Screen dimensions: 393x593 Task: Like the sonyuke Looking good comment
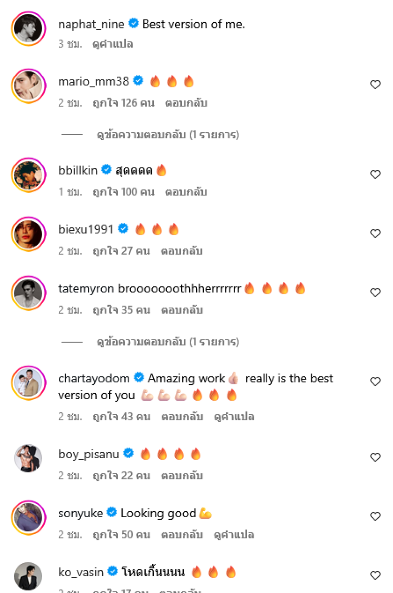pyautogui.click(x=375, y=516)
